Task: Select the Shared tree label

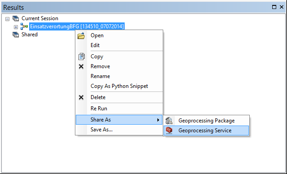Action: [x=30, y=35]
